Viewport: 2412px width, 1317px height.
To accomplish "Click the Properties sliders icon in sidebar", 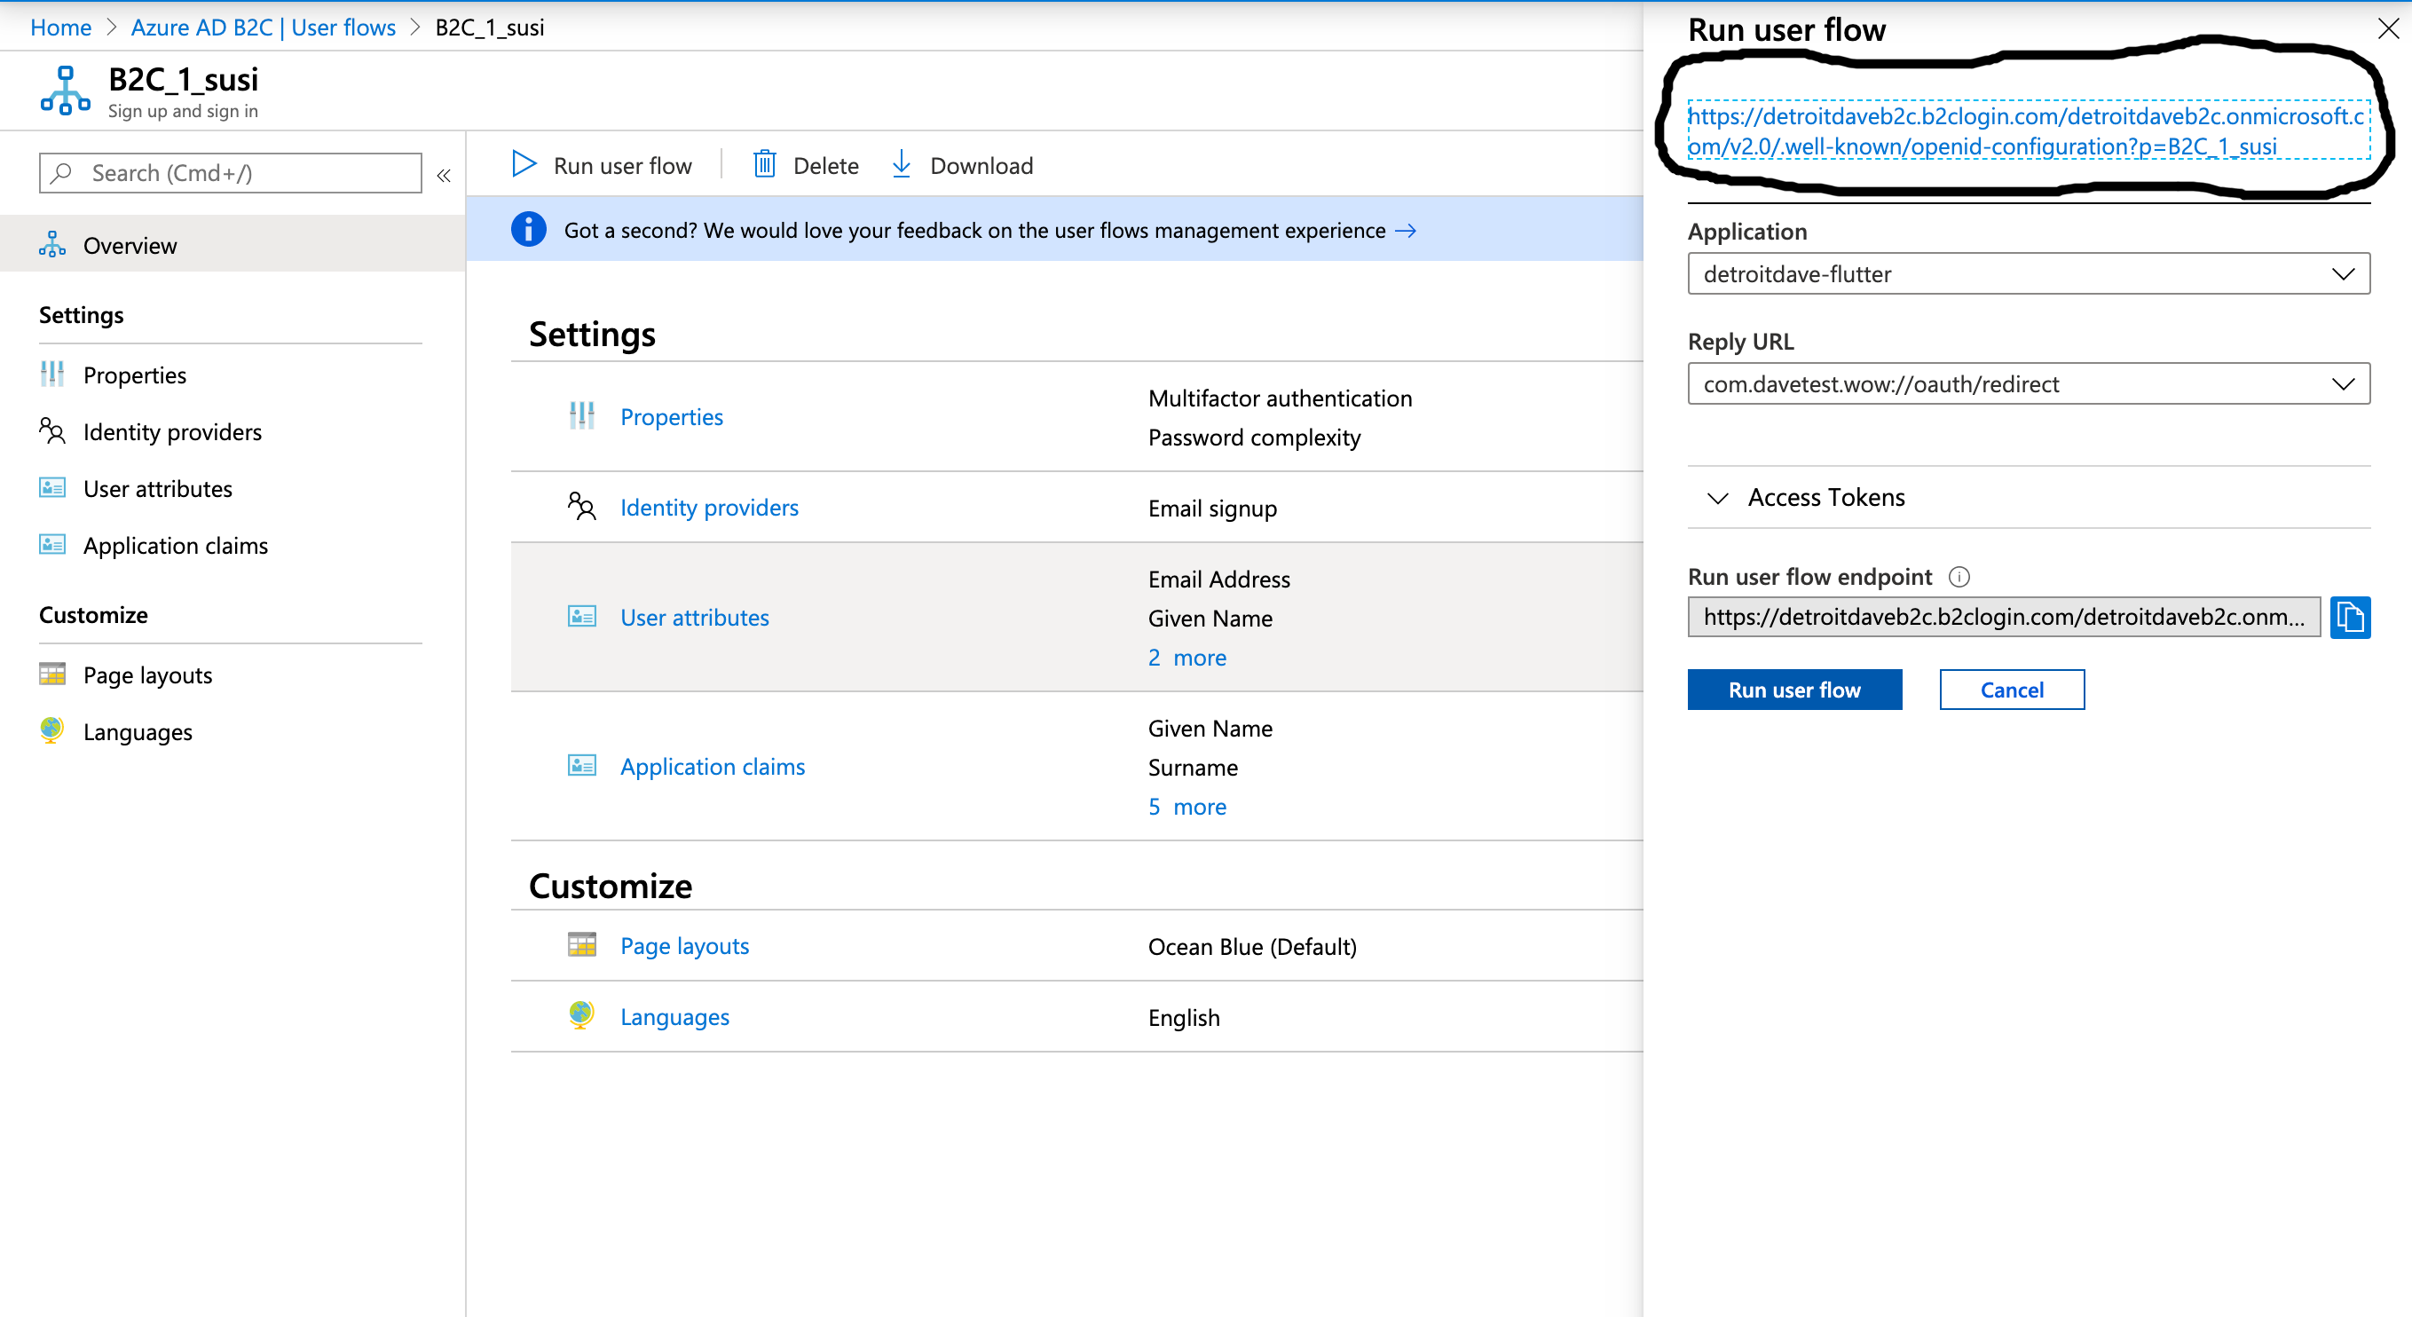I will coord(52,375).
